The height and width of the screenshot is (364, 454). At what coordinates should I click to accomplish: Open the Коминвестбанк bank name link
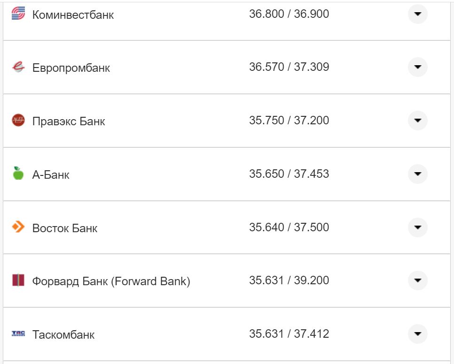coord(73,15)
